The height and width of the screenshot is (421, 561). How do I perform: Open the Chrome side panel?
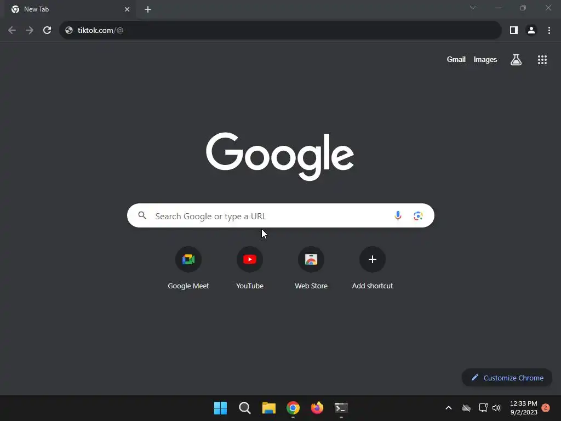[x=514, y=31]
